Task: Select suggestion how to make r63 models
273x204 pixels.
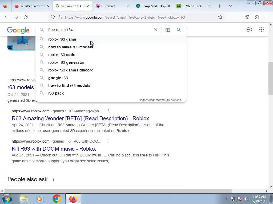Action: (x=111, y=47)
